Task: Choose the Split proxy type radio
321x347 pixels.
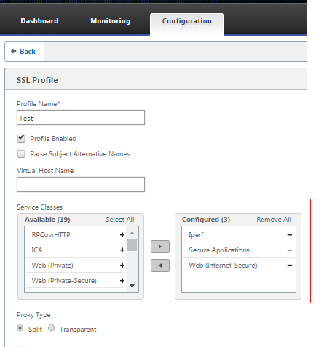Action: click(x=20, y=328)
